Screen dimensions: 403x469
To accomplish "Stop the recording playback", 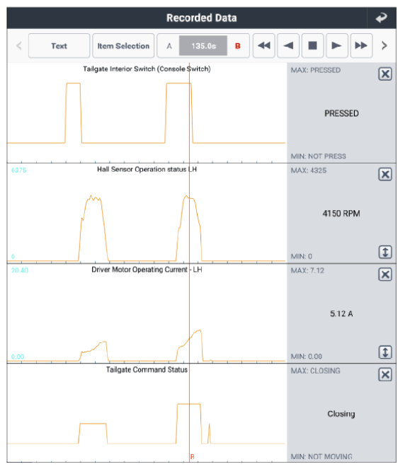I will pos(312,46).
